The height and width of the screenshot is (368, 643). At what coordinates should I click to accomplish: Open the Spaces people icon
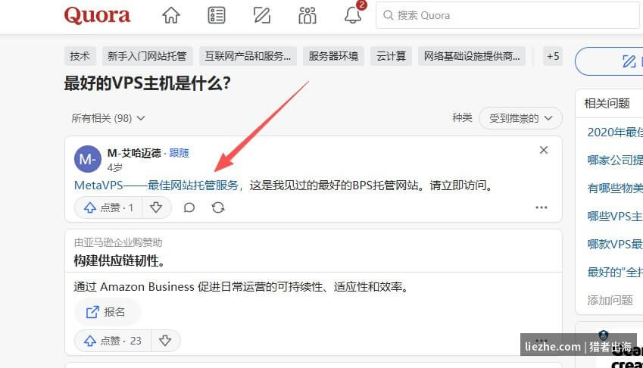tap(307, 16)
